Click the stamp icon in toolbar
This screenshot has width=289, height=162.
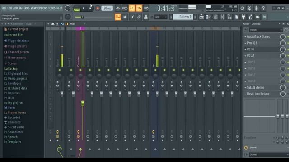click(x=146, y=17)
